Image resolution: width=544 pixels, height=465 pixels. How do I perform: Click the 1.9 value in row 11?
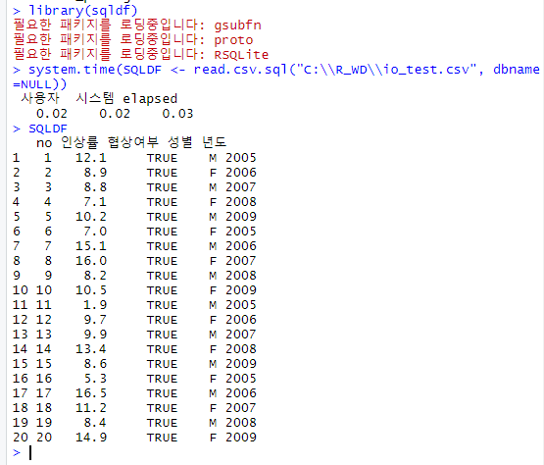[95, 304]
